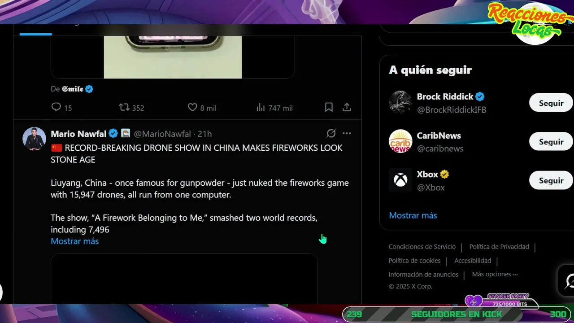
Task: Click the A quién seguir heading
Action: tap(430, 70)
